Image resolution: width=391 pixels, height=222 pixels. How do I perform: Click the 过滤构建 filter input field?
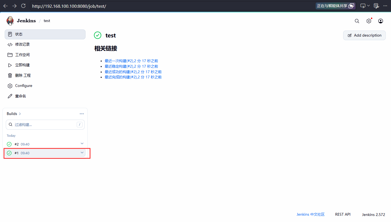pos(45,125)
